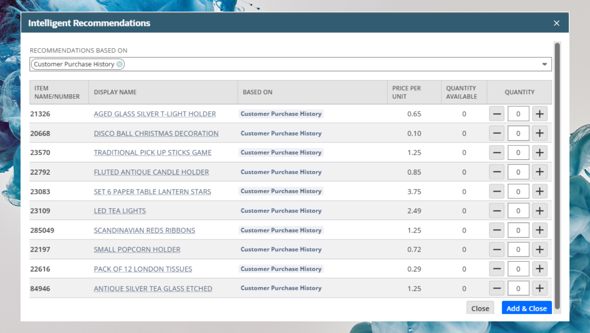Image resolution: width=590 pixels, height=333 pixels.
Task: Expand the Recommendations Based On dropdown arrow
Action: pos(545,64)
